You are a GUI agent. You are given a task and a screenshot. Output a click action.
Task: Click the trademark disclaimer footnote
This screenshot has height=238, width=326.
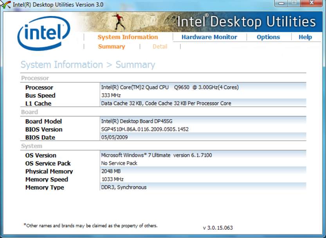pos(90,225)
